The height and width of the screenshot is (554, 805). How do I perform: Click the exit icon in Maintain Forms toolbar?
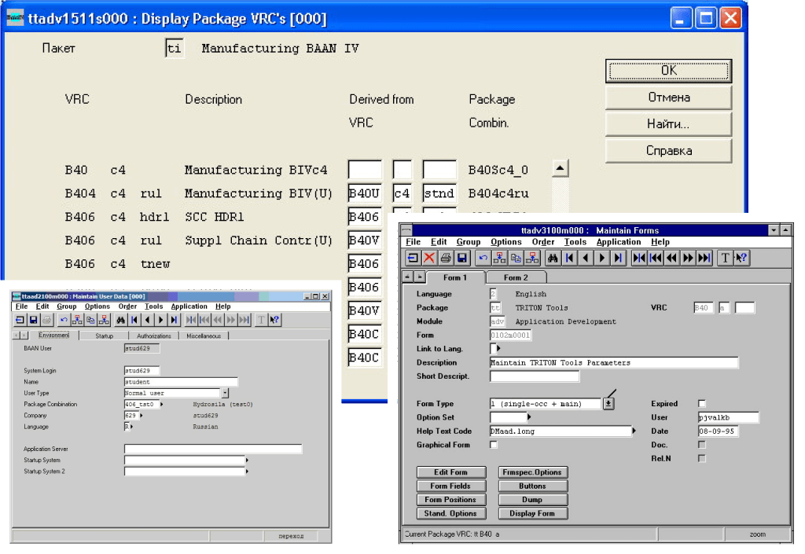tap(412, 258)
